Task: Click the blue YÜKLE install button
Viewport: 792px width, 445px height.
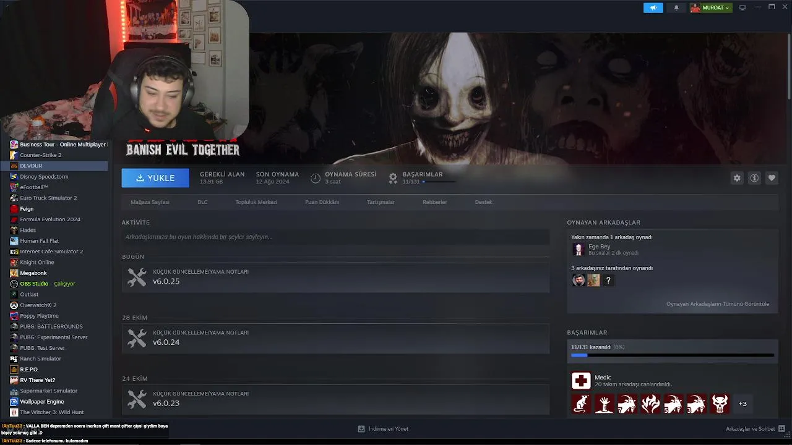Action: point(155,178)
